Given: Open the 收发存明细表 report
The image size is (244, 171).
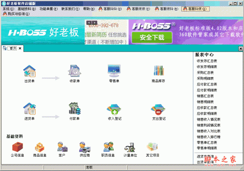Looking at the screenshot, I should (207, 67).
